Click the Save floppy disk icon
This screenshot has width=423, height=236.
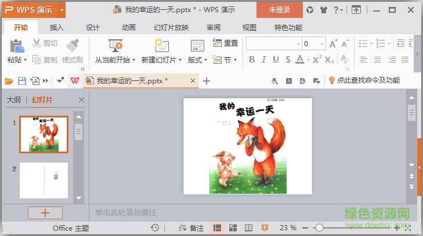coord(22,80)
